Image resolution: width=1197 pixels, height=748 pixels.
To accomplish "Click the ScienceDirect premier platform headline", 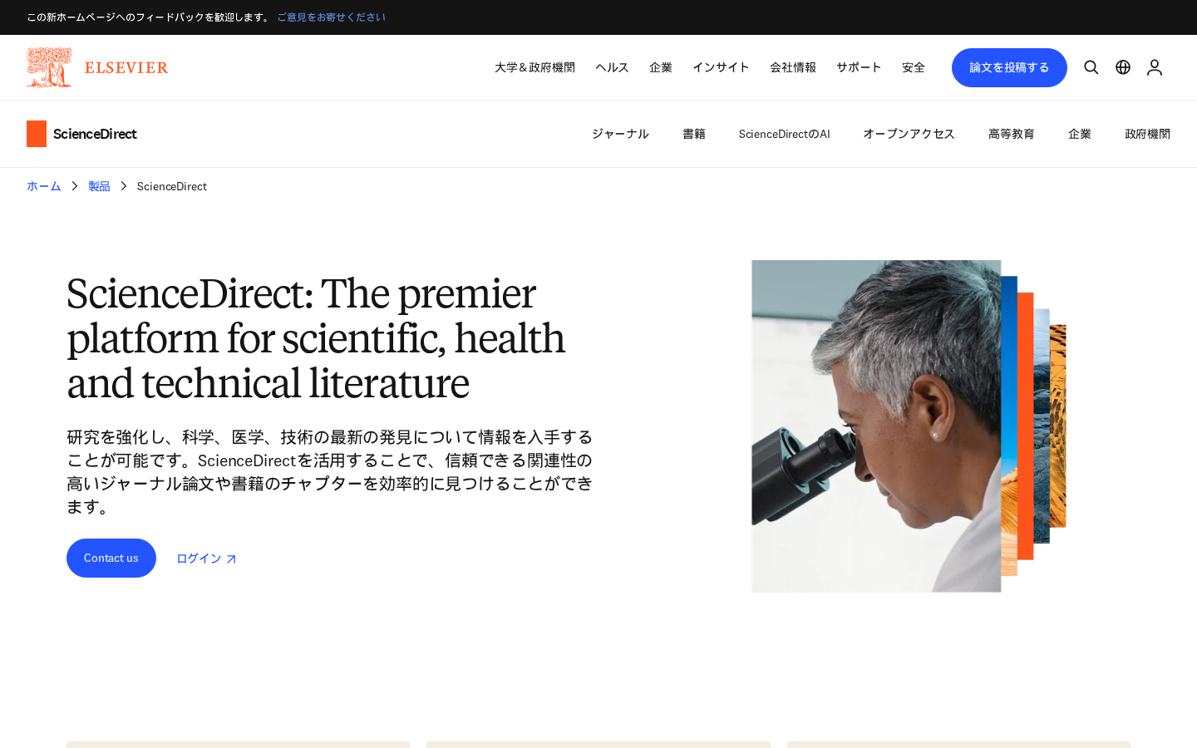I will pos(316,338).
